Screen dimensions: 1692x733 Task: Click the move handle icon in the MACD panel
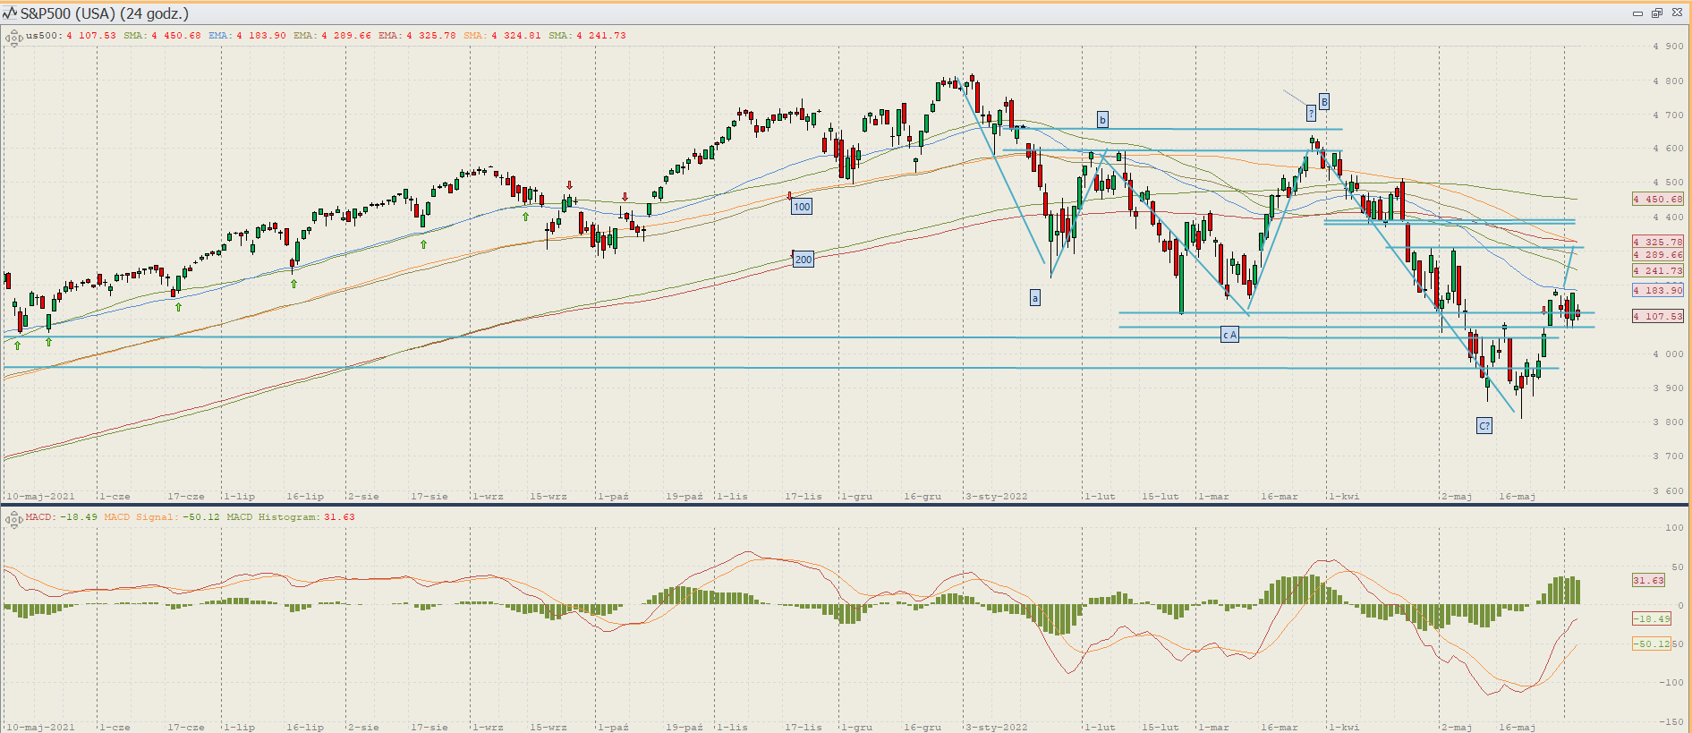[x=13, y=519]
